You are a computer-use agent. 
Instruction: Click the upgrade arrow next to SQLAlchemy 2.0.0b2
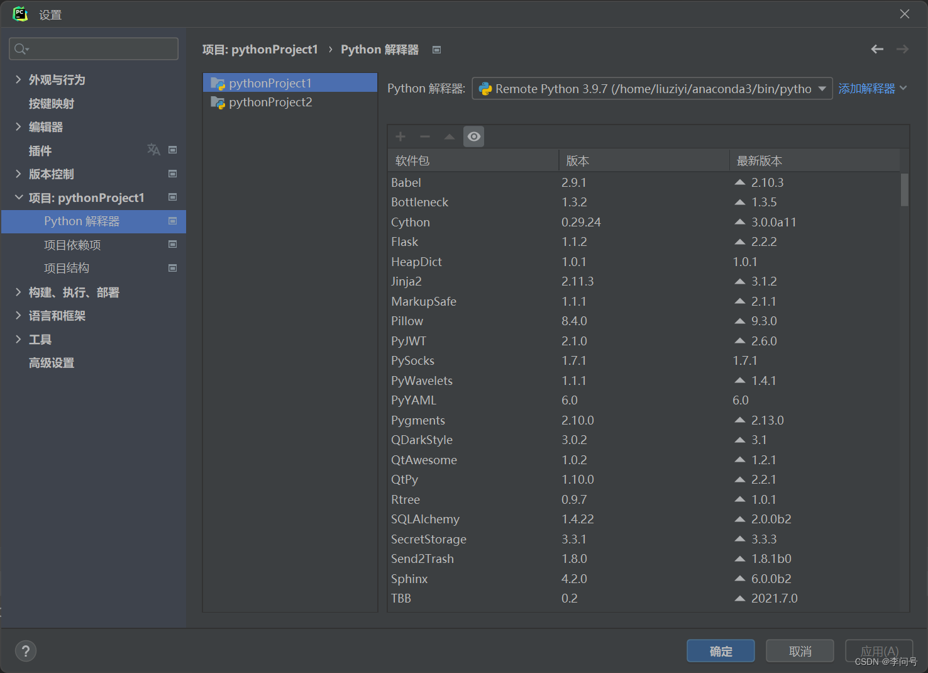coord(740,519)
